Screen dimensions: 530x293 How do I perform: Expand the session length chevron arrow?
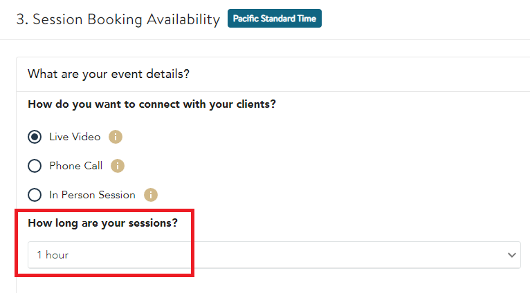point(512,255)
